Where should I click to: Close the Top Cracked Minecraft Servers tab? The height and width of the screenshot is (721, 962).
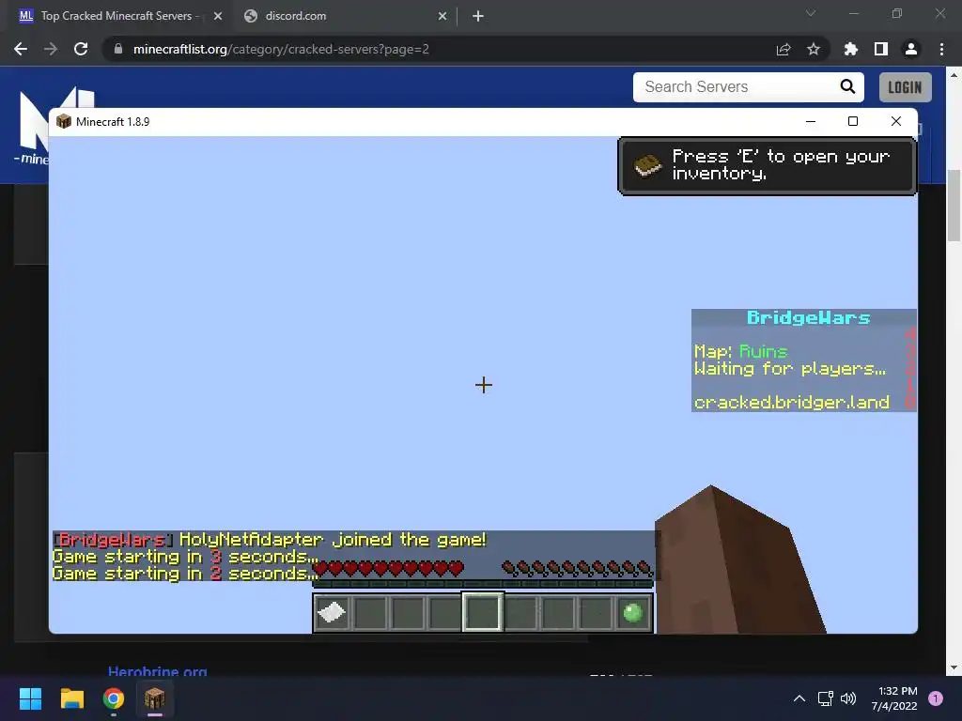coord(218,16)
